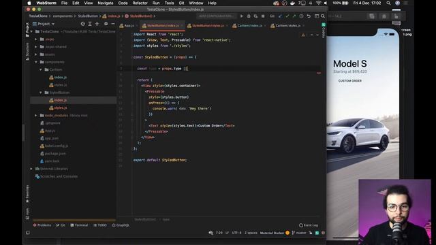Toggle the Problems tool window
This screenshot has width=436, height=245.
click(42, 225)
